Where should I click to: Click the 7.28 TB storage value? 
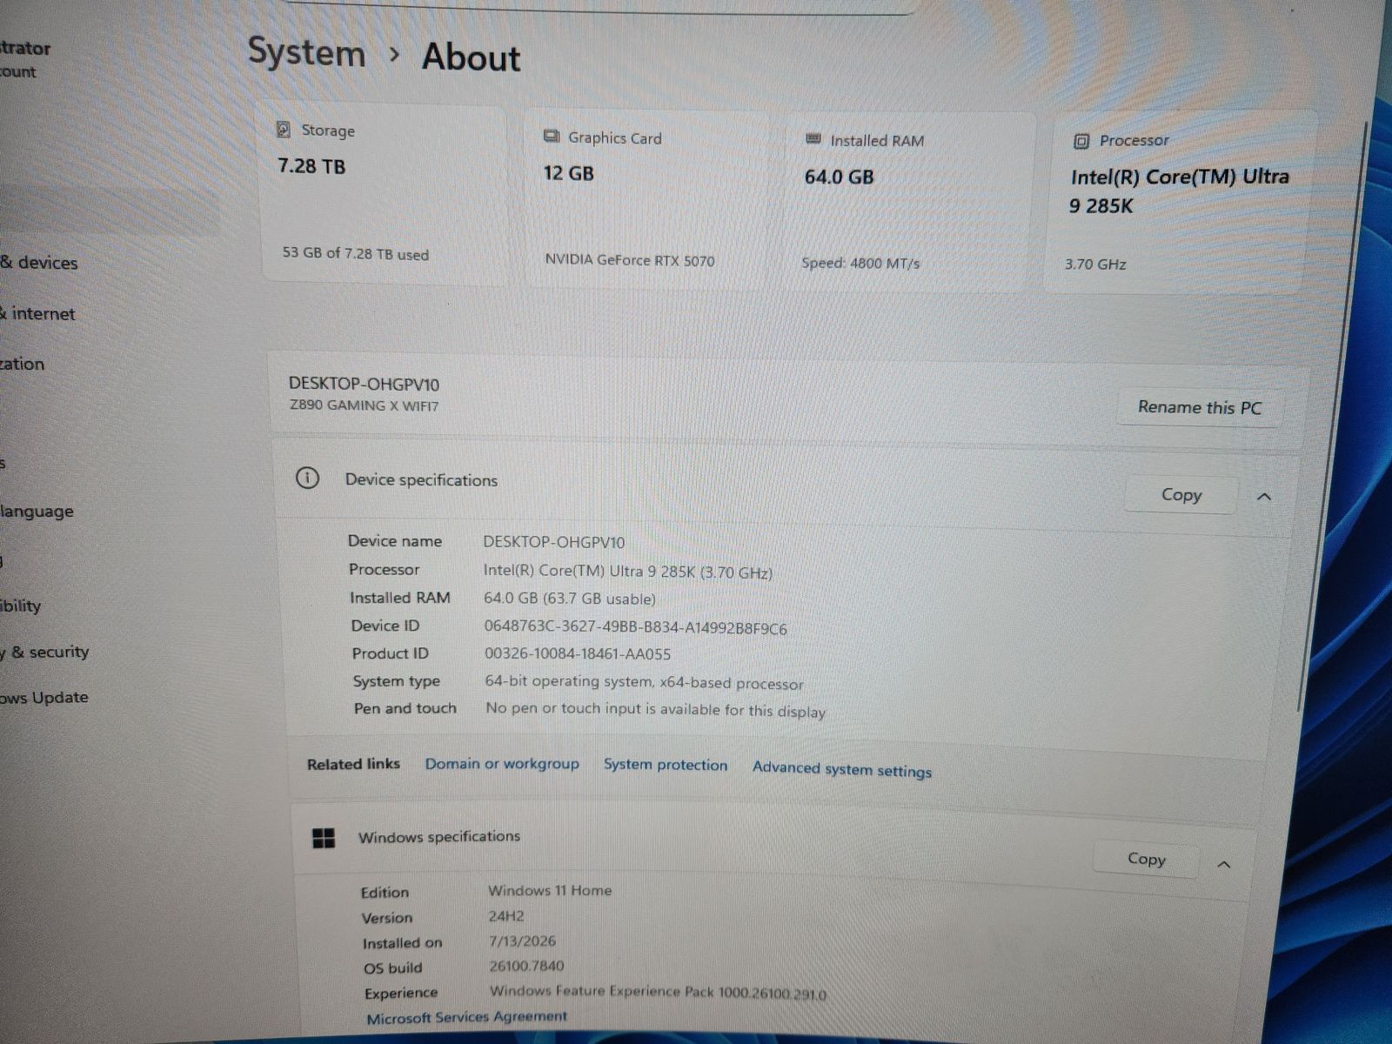(x=311, y=166)
